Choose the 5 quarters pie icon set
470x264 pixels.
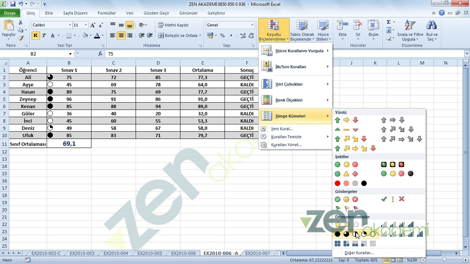[x=355, y=234]
